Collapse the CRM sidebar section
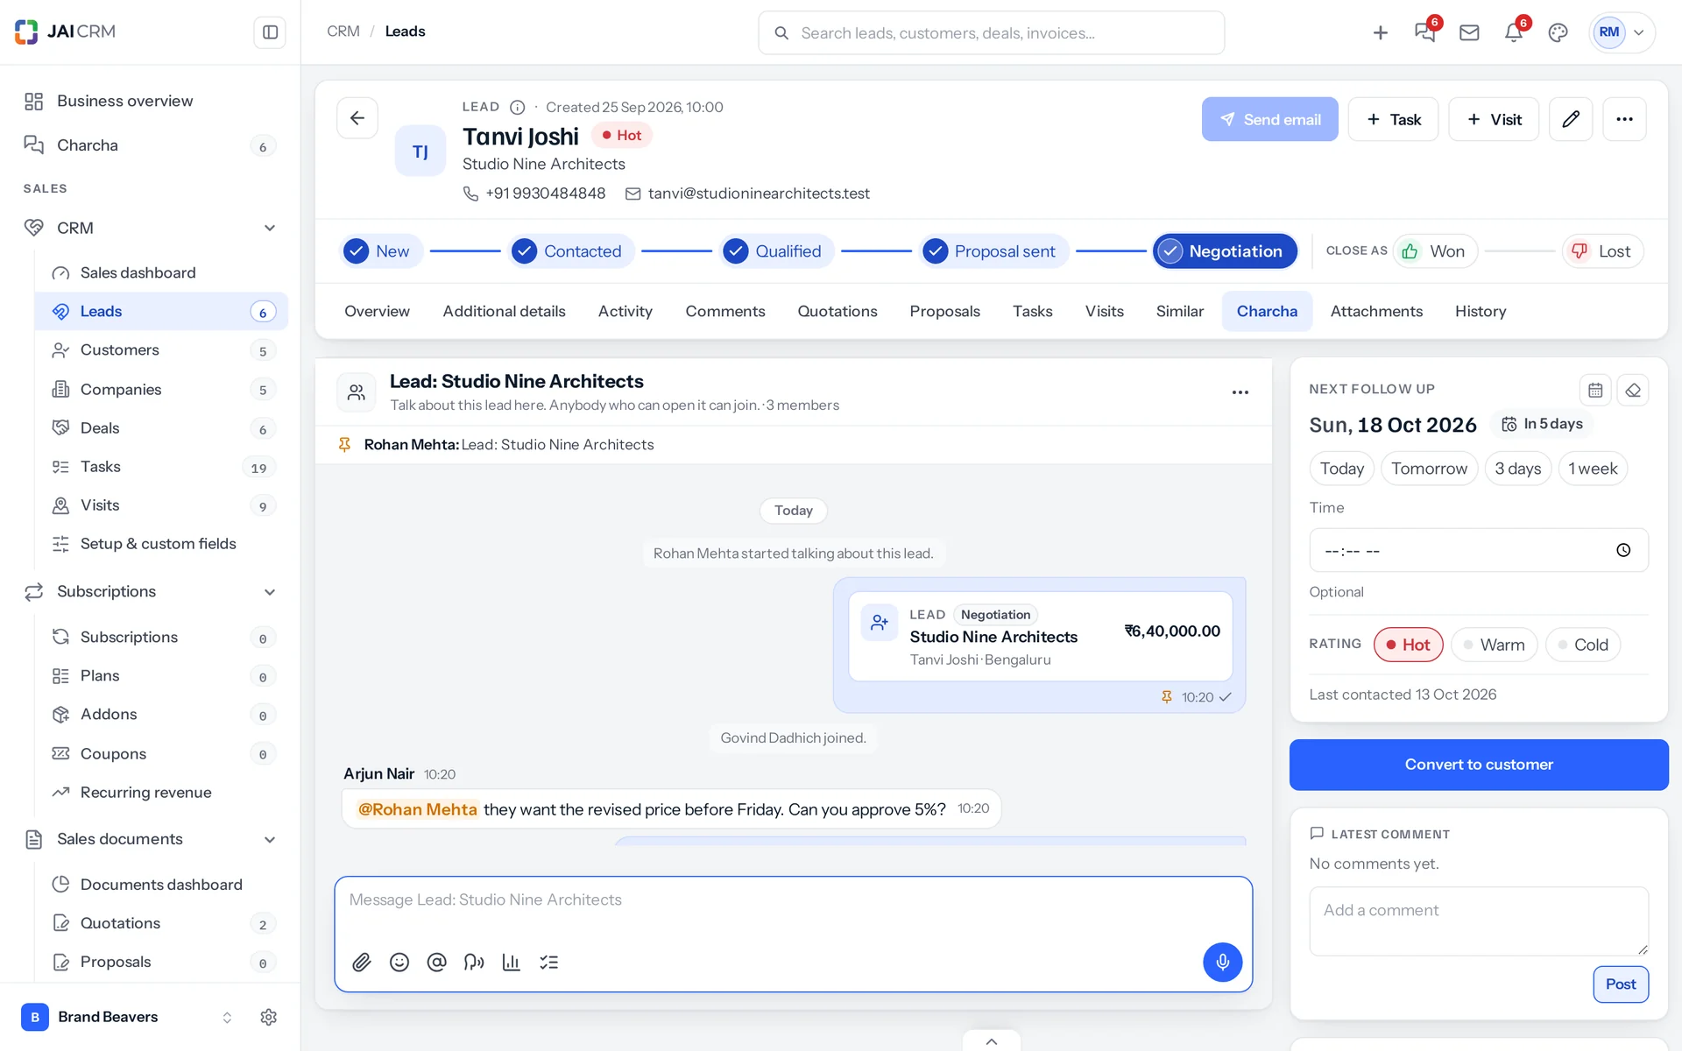This screenshot has height=1051, width=1682. 270,228
